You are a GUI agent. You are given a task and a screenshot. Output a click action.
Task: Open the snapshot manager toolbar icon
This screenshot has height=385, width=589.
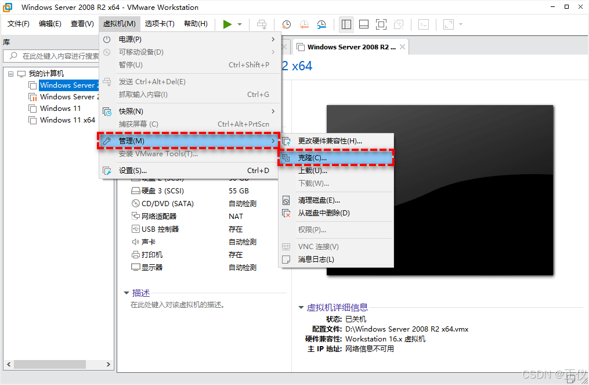click(x=321, y=24)
